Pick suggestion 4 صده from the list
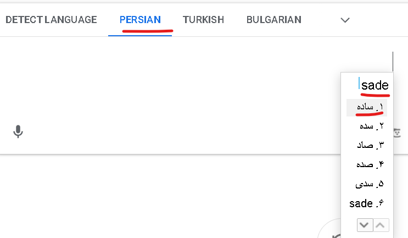This screenshot has width=408, height=238. pyautogui.click(x=367, y=164)
